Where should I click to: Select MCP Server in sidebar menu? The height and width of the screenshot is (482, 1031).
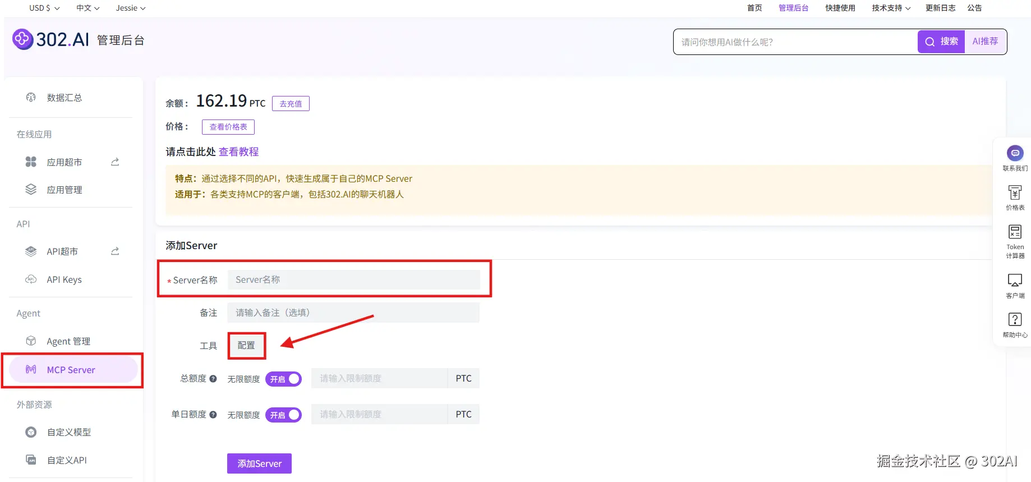[73, 370]
